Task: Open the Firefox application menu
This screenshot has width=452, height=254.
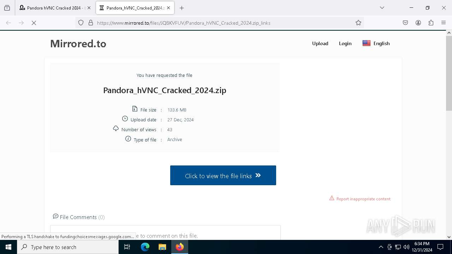Action: click(x=444, y=23)
